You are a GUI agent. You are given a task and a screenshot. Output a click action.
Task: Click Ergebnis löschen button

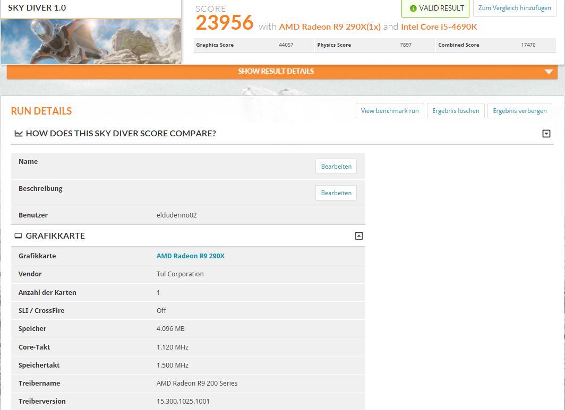point(456,110)
